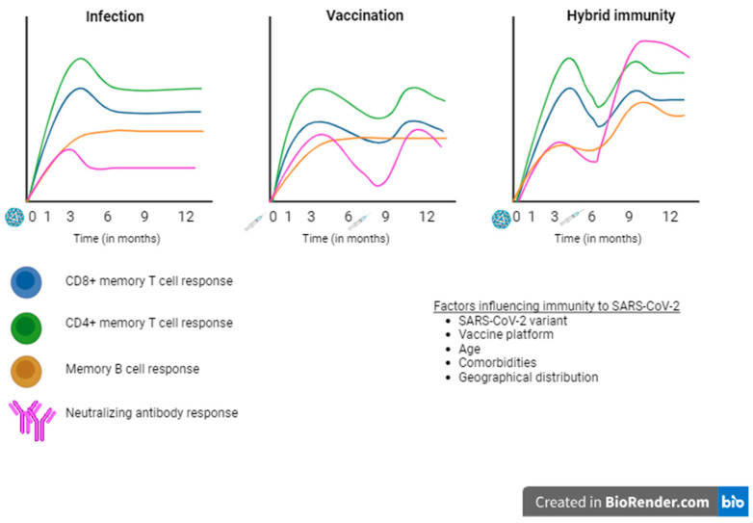Click the virus icon under Infection chart
This screenshot has height=523, width=753.
point(14,218)
